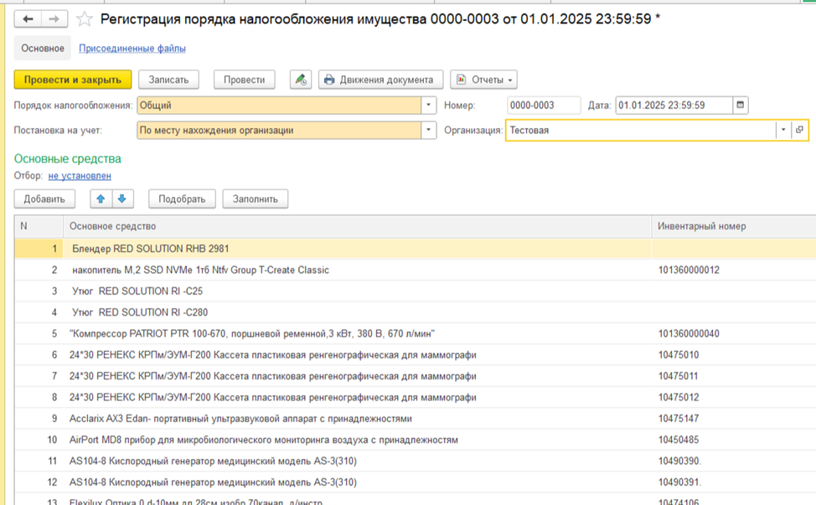This screenshot has width=816, height=505.
Task: Go back with the left arrow button
Action: point(28,19)
